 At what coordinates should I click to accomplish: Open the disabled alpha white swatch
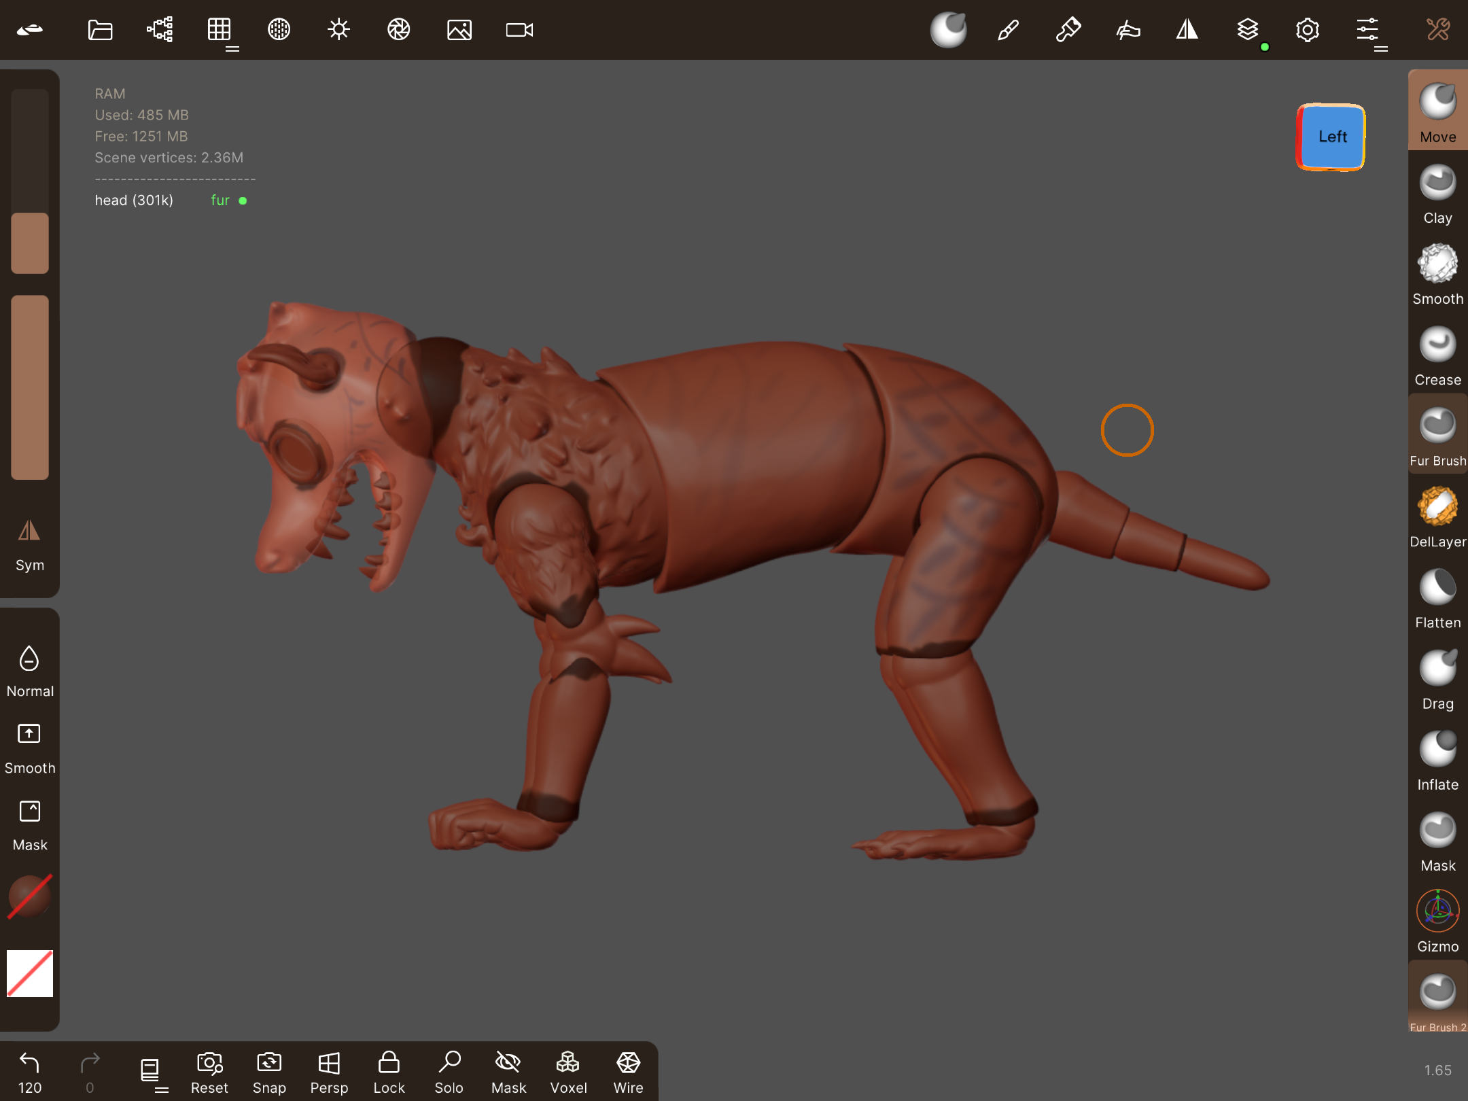point(29,973)
